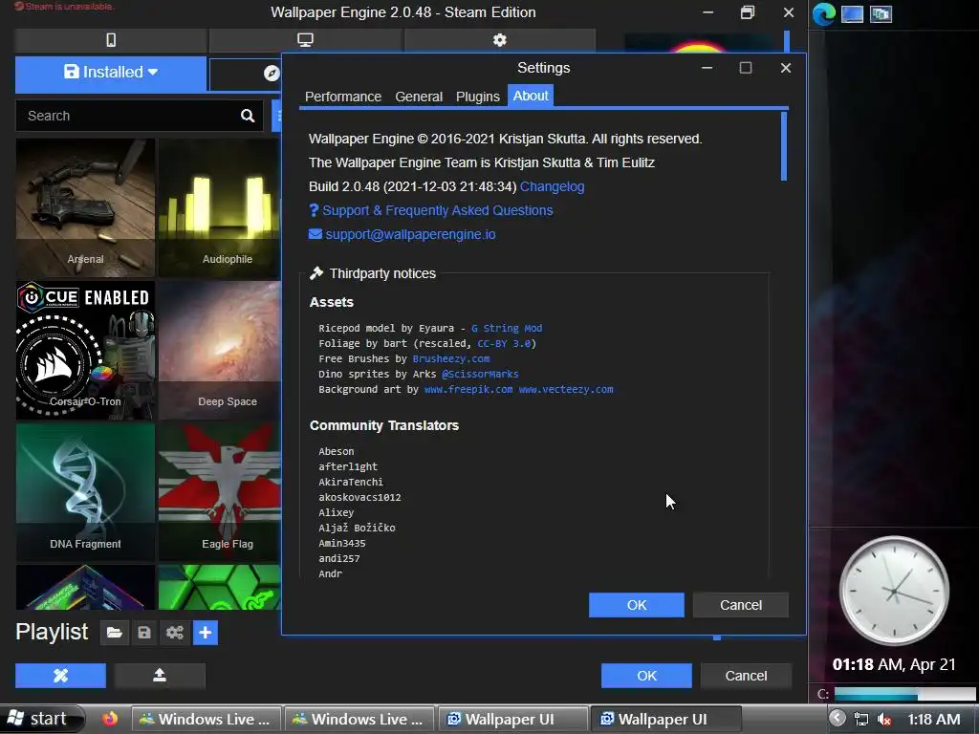Expand hidden tray icons arrow

coord(838,719)
